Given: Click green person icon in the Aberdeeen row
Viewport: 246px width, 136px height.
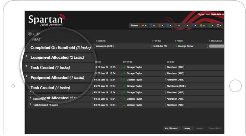Looking at the screenshot, I should coord(124,86).
